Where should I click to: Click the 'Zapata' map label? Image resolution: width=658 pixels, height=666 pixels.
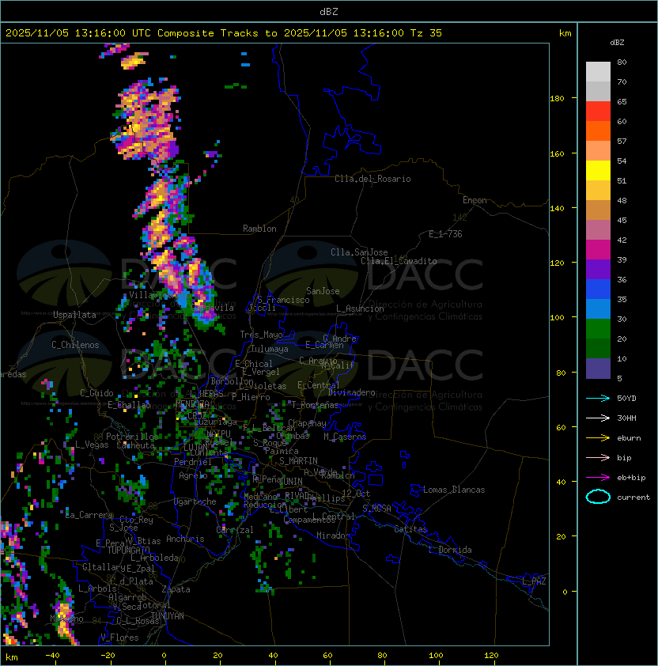pos(176,589)
